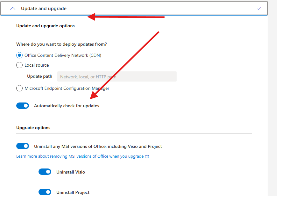Click the checkmark icon in the section header
Viewport: 281px width, 198px height.
(x=259, y=9)
